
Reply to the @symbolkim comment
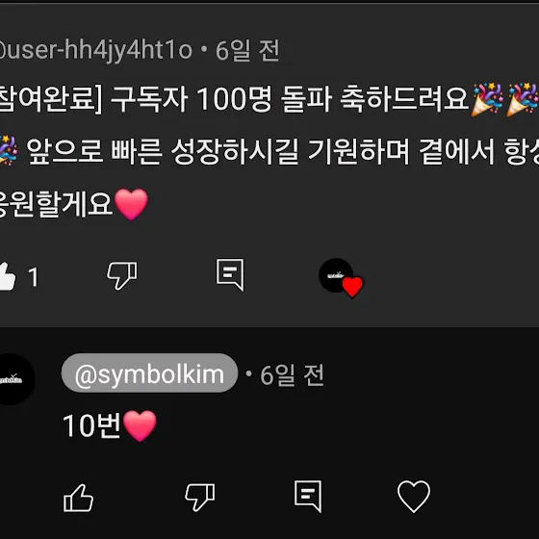tap(308, 496)
